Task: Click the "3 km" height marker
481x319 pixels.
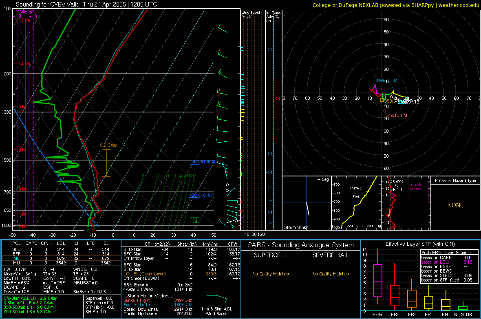Action: click(x=23, y=189)
